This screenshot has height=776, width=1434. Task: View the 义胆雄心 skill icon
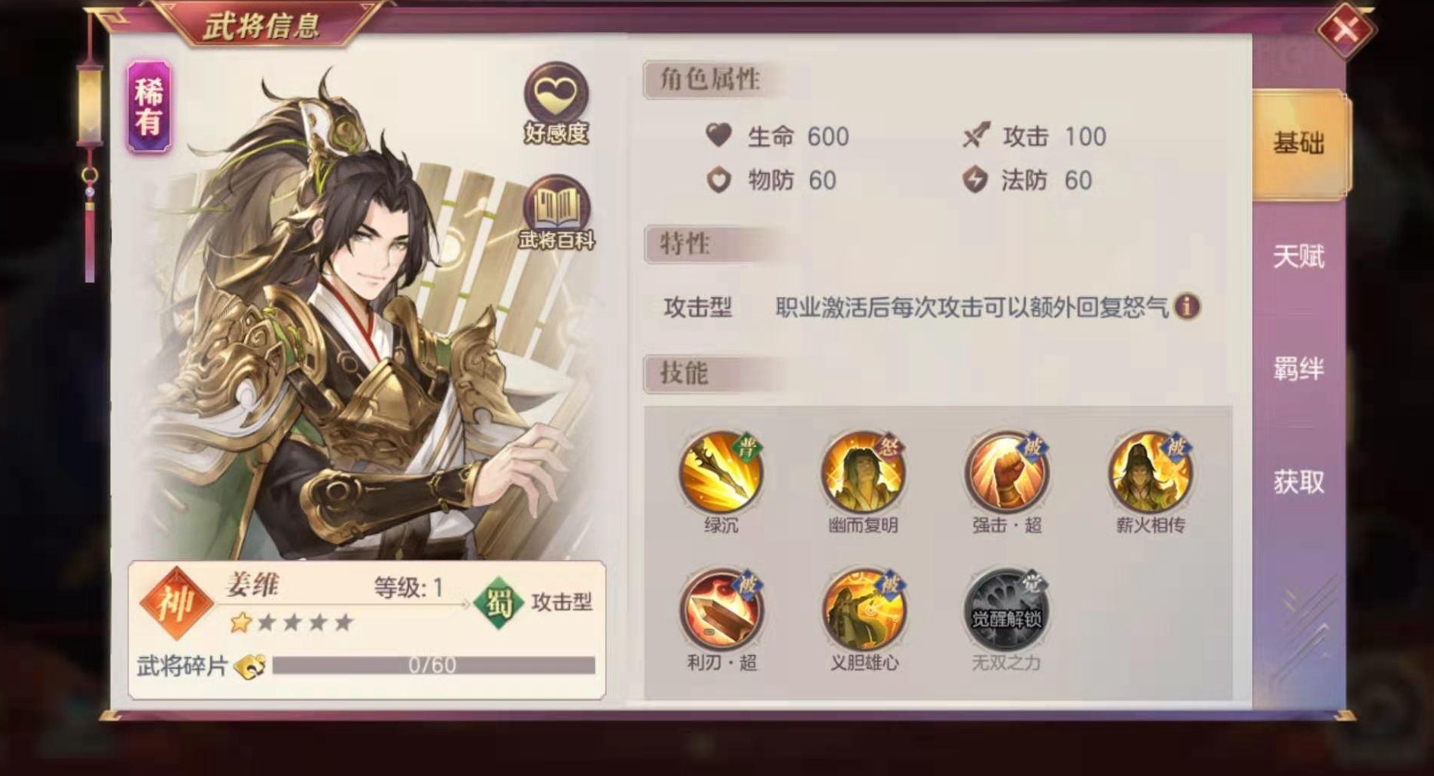[x=863, y=609]
